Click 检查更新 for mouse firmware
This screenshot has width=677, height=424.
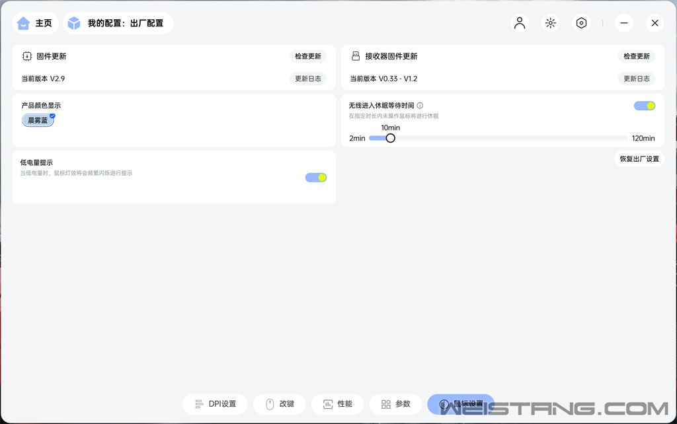click(308, 57)
